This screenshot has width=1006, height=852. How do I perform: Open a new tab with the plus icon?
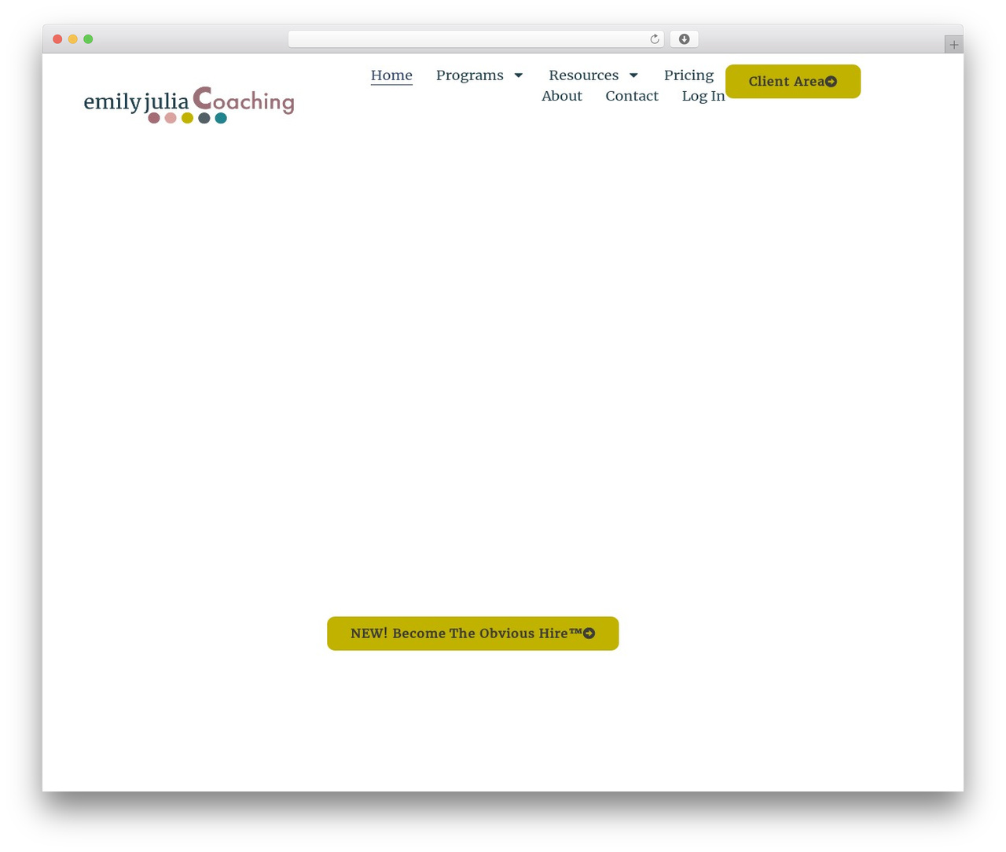(x=953, y=45)
